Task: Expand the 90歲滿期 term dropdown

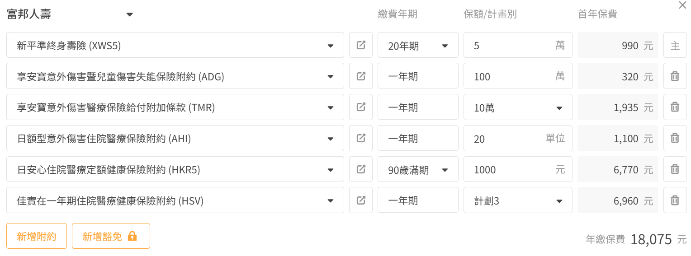Action: [x=418, y=169]
